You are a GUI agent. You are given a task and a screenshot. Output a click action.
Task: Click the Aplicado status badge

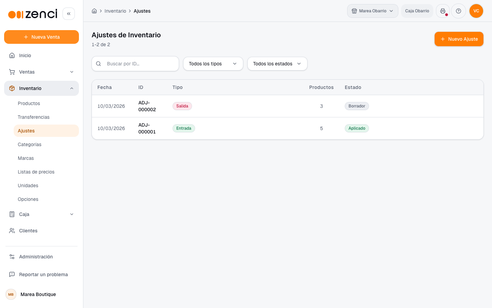tap(357, 128)
